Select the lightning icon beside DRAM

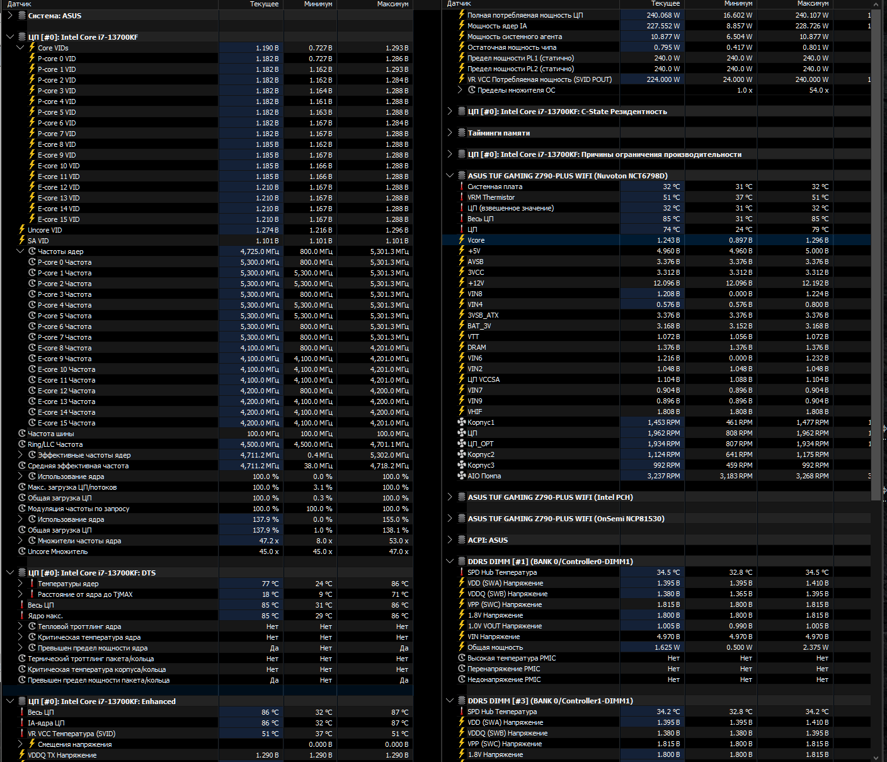click(x=462, y=347)
